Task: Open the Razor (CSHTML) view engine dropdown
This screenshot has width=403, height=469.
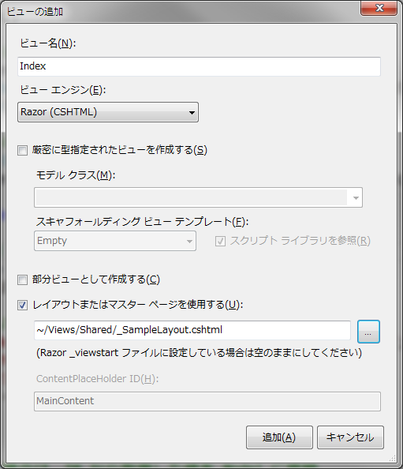Action: coord(108,112)
